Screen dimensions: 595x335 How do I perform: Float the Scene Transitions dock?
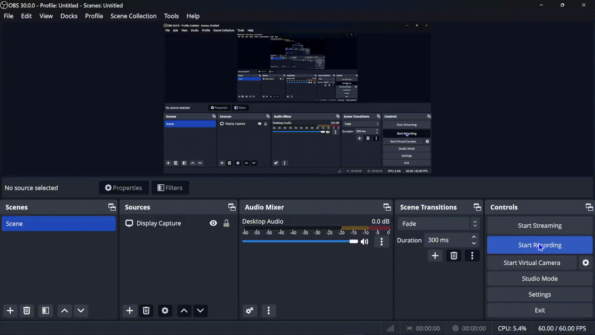coord(477,207)
